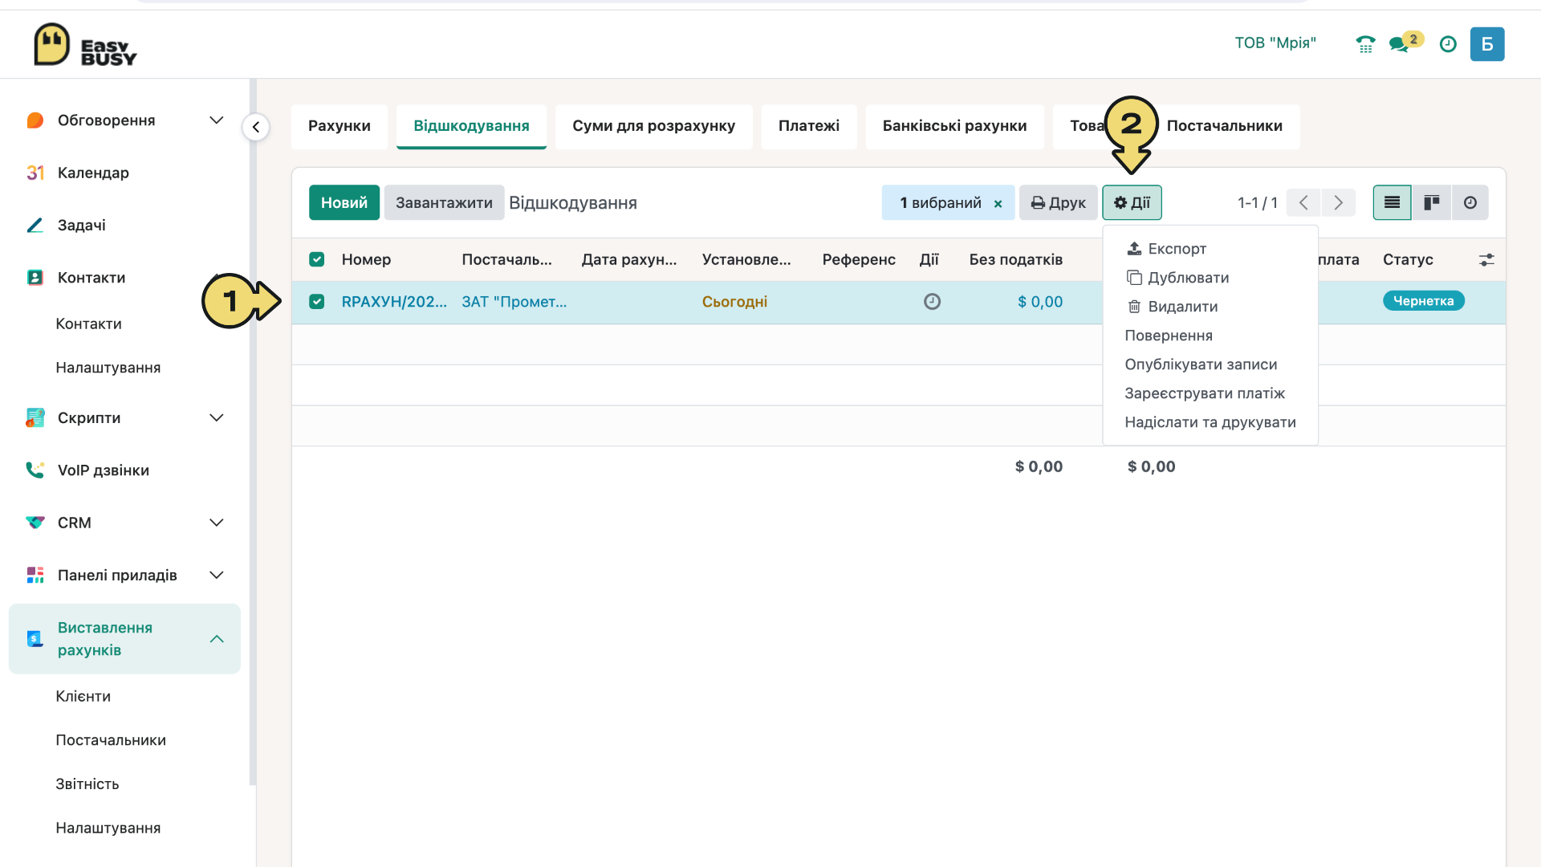Click Обговорення sidebar icon
Screen dimensions: 1541x867
click(35, 120)
